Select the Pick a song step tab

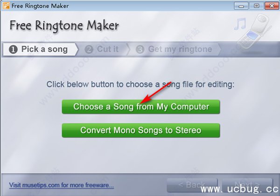[x=41, y=49]
